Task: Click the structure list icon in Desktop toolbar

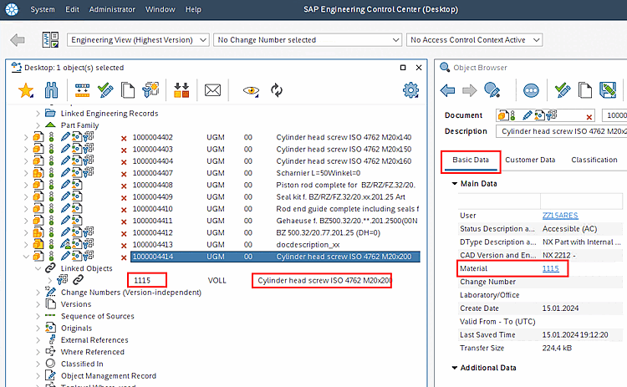Action: click(83, 90)
